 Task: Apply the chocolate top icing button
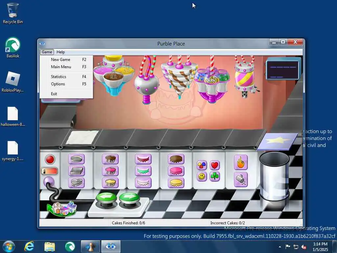(176, 159)
